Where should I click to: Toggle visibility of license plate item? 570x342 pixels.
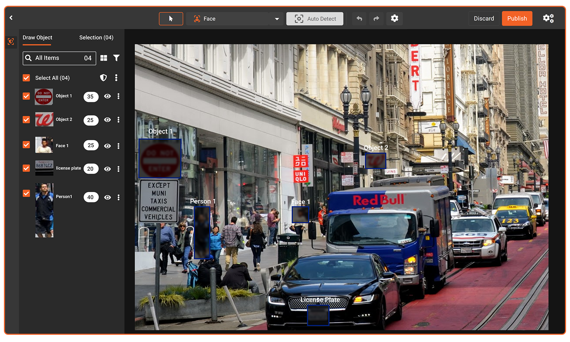point(107,169)
